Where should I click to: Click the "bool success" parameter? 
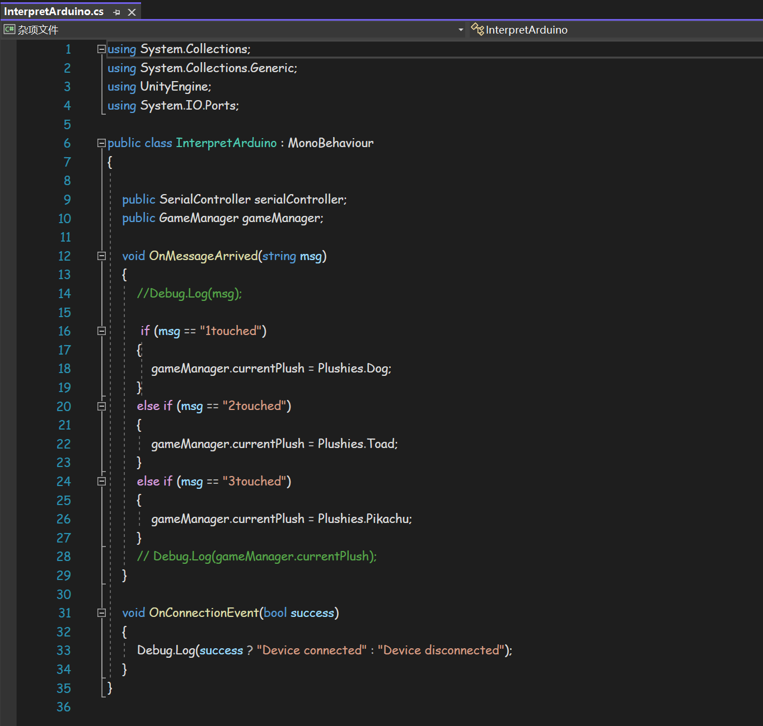point(299,613)
